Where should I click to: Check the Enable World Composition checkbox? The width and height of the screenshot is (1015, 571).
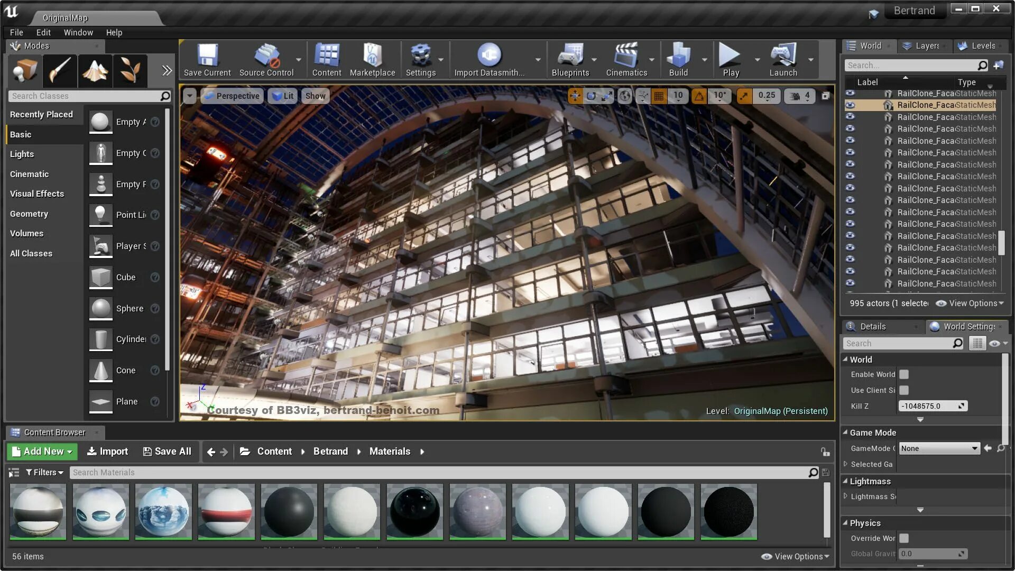[904, 374]
